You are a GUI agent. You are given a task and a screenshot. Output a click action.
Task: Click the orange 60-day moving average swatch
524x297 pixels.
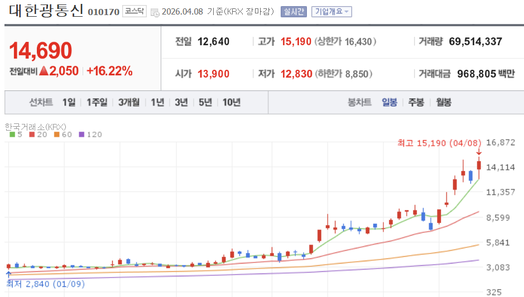(x=57, y=135)
